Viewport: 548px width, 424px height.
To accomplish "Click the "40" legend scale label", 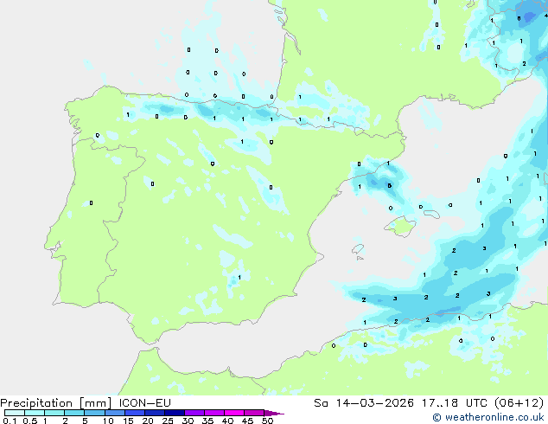I will click(227, 421).
